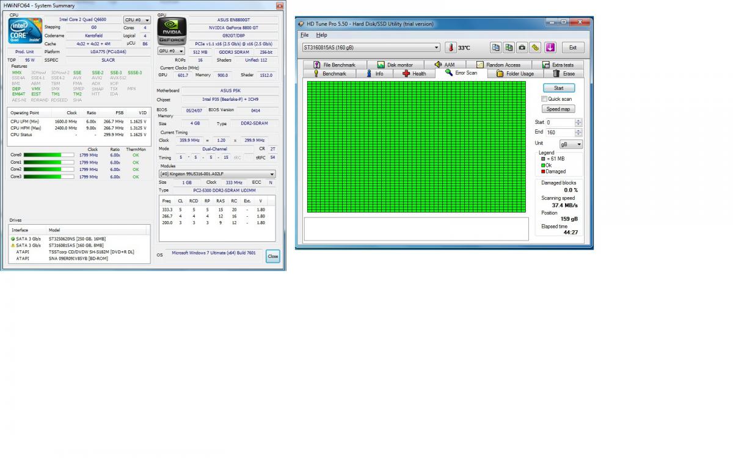This screenshot has width=733, height=458.
Task: Click the Start scan button
Action: click(x=559, y=88)
